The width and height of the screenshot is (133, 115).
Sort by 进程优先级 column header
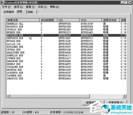coord(111,20)
